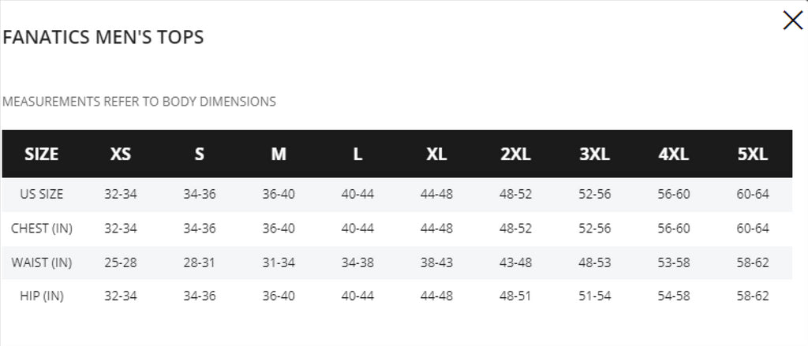This screenshot has width=808, height=346.
Task: Select the S size column header
Action: pos(200,154)
